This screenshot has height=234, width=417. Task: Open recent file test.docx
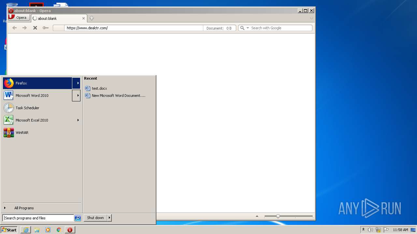[99, 88]
